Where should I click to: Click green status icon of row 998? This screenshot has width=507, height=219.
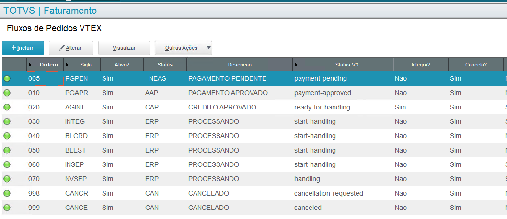(x=7, y=193)
